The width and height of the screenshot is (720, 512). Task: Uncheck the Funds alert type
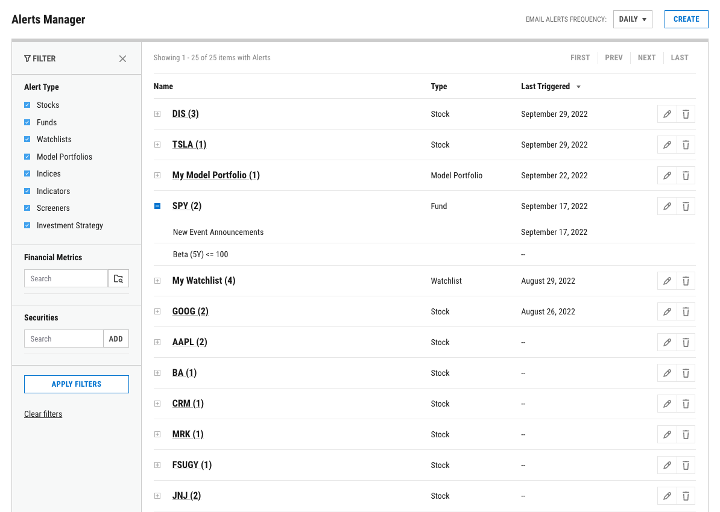coord(27,122)
